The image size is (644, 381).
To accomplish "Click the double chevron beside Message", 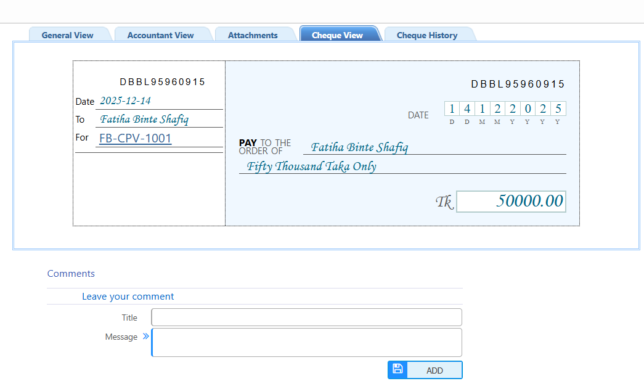I will click(146, 337).
